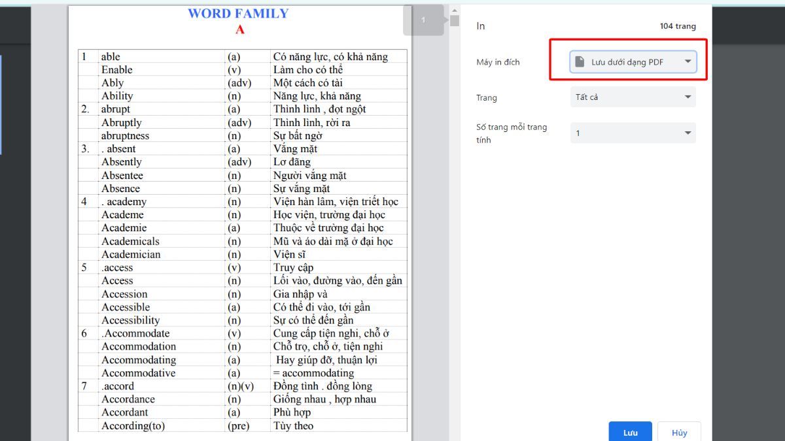Click the 'Academician' row in preview

pos(131,255)
